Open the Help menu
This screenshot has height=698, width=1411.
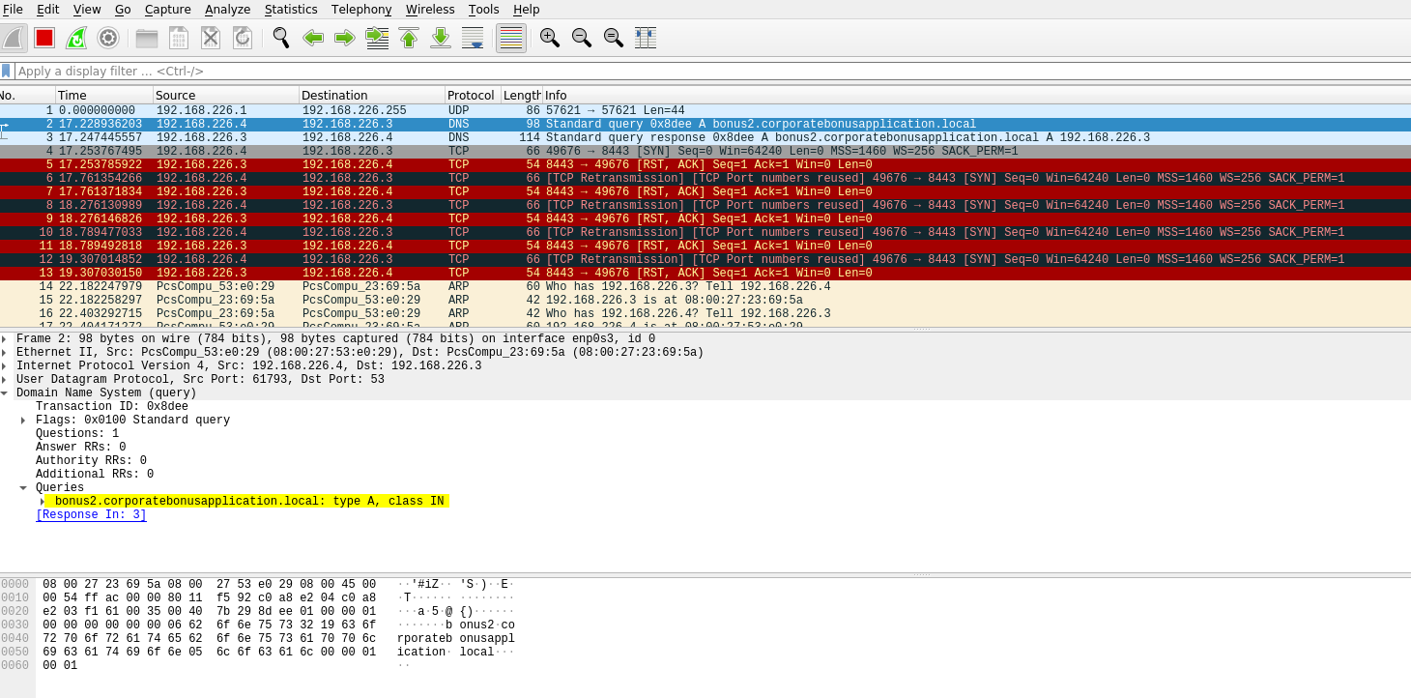527,9
